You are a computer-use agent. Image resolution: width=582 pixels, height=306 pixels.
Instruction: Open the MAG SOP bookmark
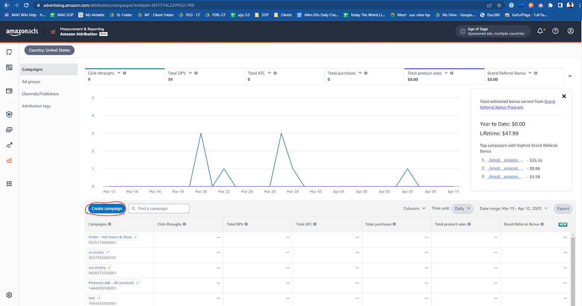coord(61,15)
